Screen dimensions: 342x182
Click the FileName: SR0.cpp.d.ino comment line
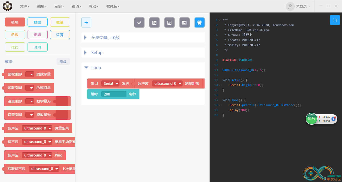[247, 30]
